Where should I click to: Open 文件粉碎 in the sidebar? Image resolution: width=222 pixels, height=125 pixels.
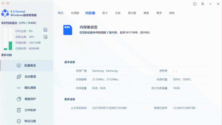click(27, 110)
